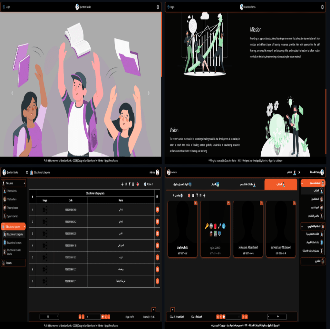Go to last page in Educational categories pager
The width and height of the screenshot is (330, 329).
pyautogui.click(x=109, y=317)
